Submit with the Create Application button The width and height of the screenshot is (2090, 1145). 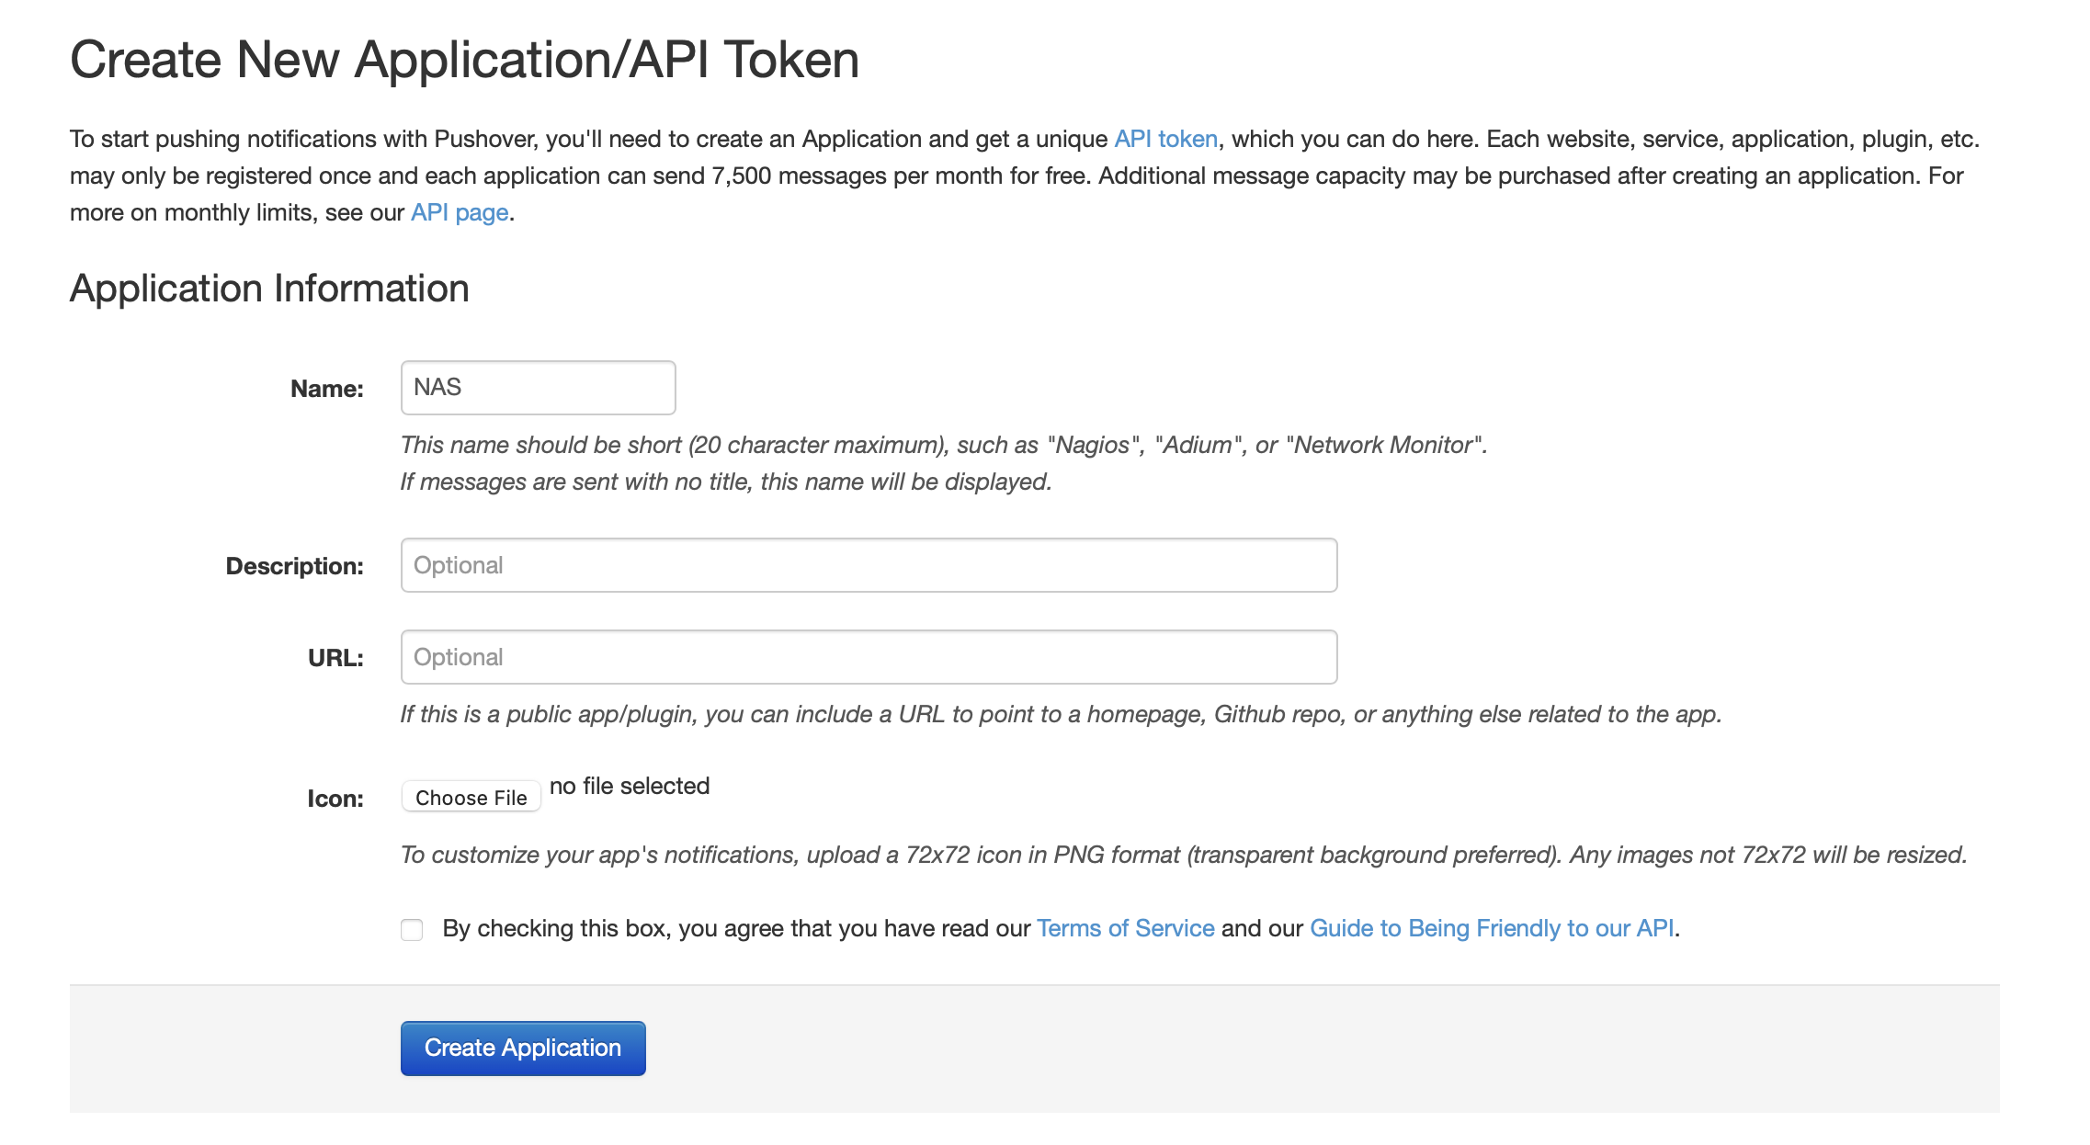(x=523, y=1048)
